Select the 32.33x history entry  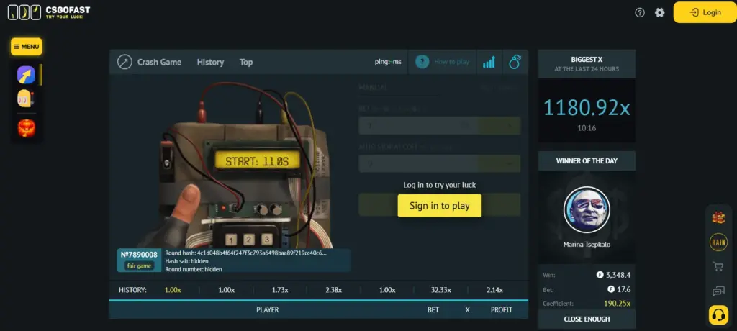click(x=441, y=290)
